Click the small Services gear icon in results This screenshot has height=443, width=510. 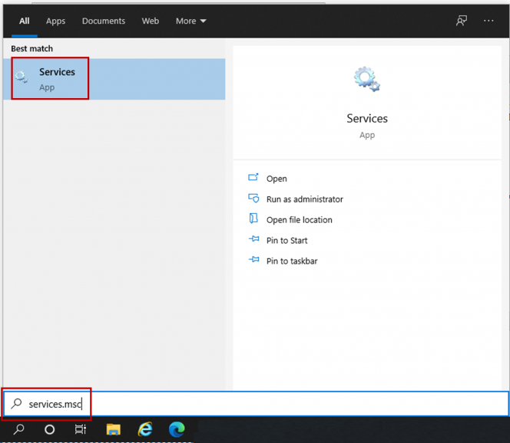click(x=22, y=77)
